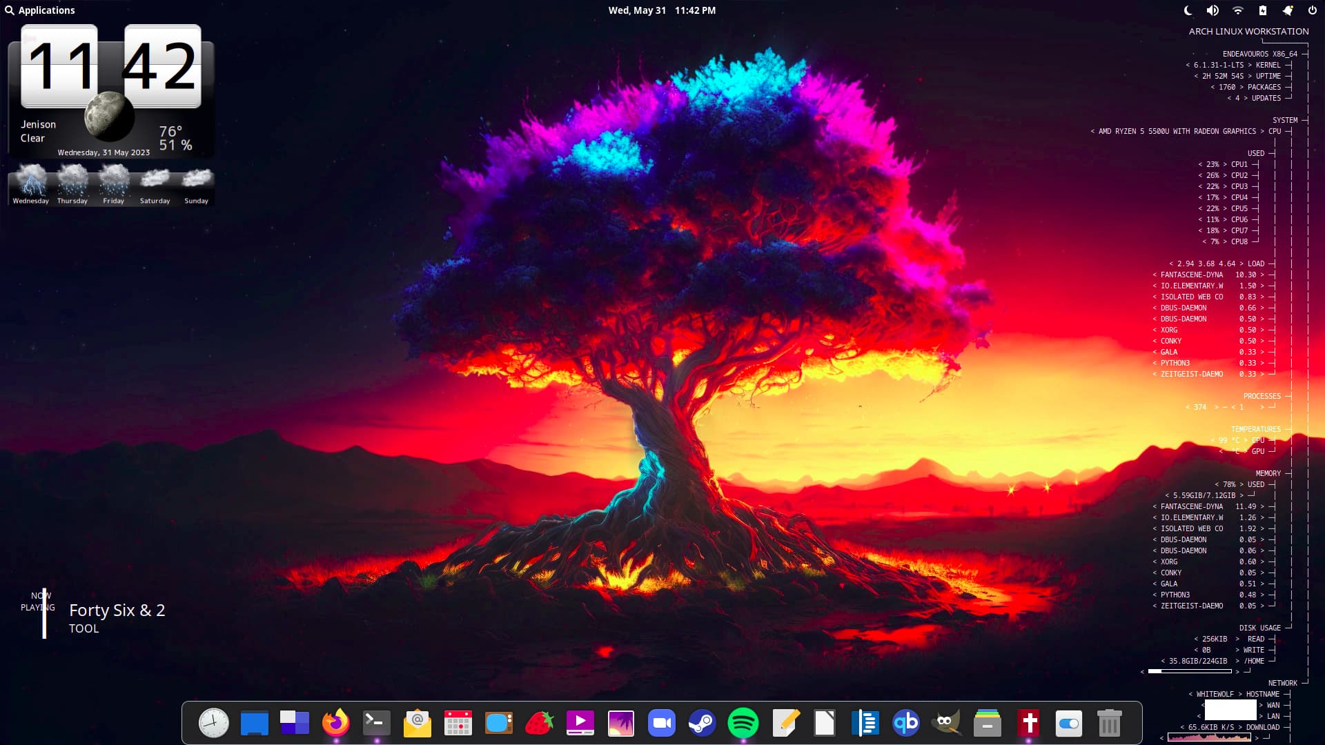Image resolution: width=1325 pixels, height=745 pixels.
Task: Open the terminal emulator in the dock
Action: pyautogui.click(x=377, y=723)
